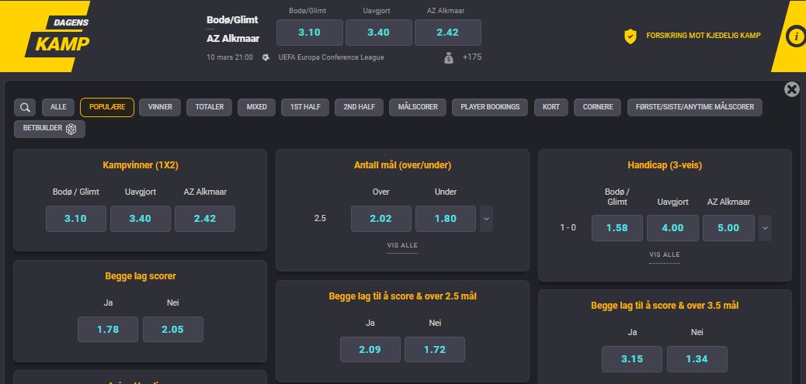Bet Over 2.5 goals at 2.02
This screenshot has width=806, height=384.
(381, 219)
